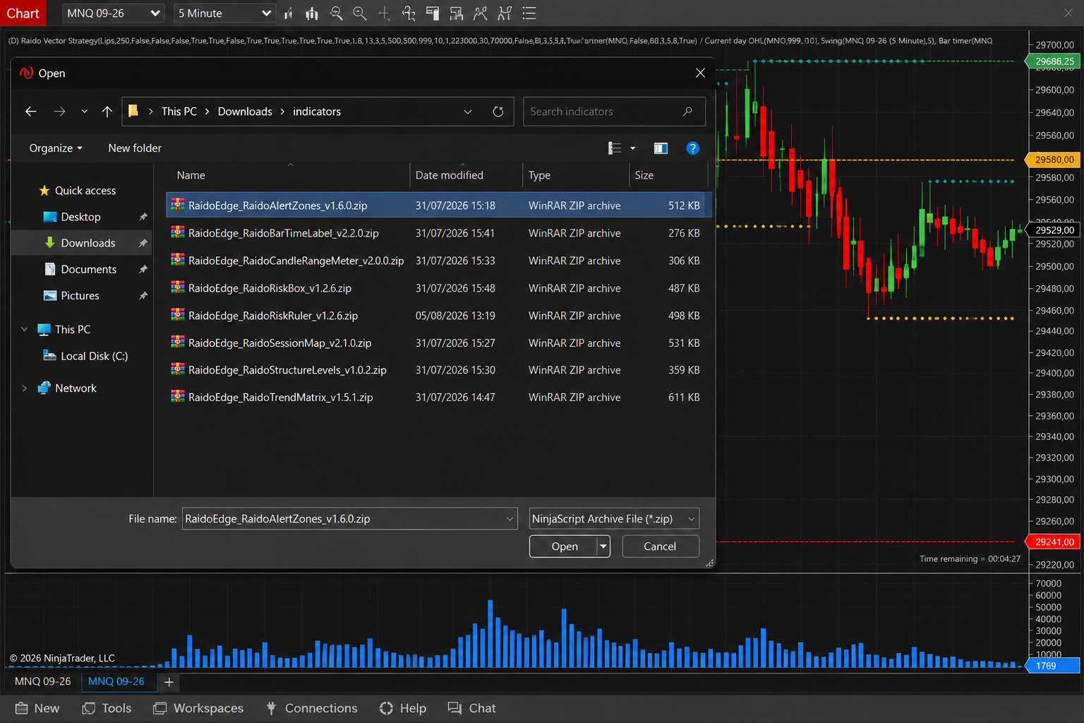Open the Organize dropdown menu
This screenshot has height=723, width=1084.
[x=56, y=148]
